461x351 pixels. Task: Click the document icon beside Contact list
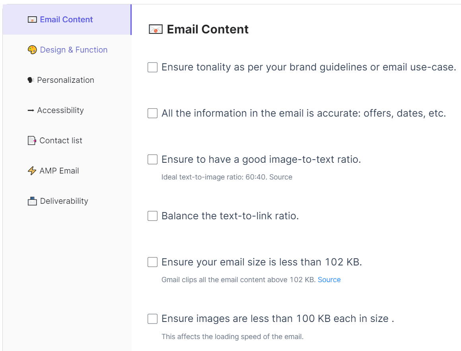point(32,140)
